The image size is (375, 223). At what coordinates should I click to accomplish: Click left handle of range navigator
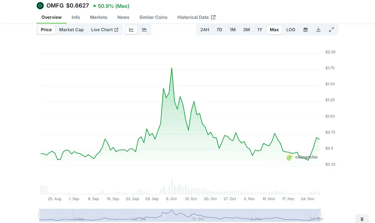pyautogui.click(x=39, y=215)
